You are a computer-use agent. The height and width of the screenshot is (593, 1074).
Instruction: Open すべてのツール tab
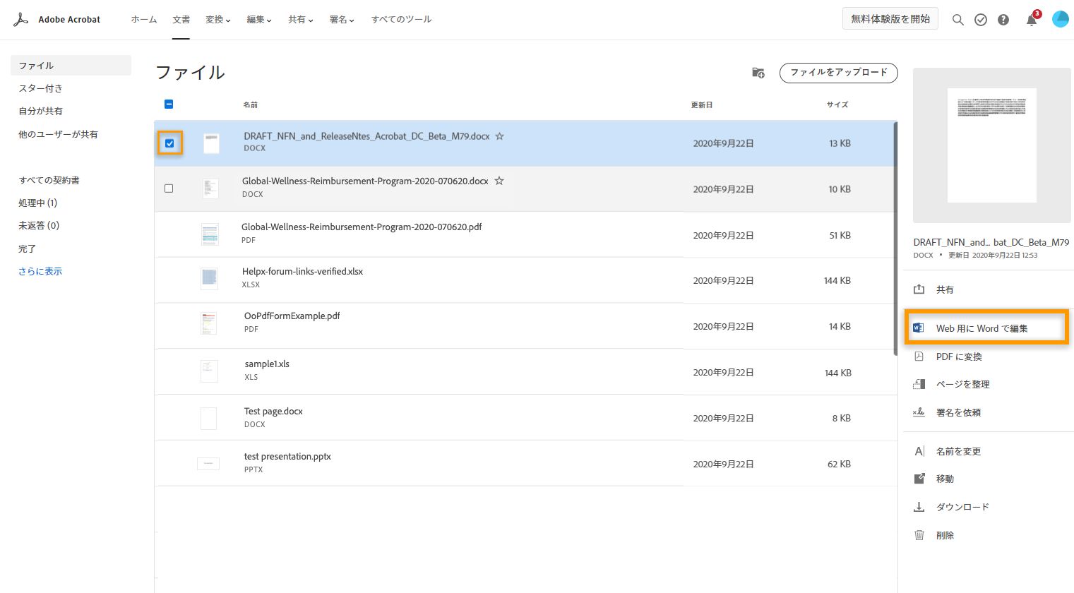point(401,20)
